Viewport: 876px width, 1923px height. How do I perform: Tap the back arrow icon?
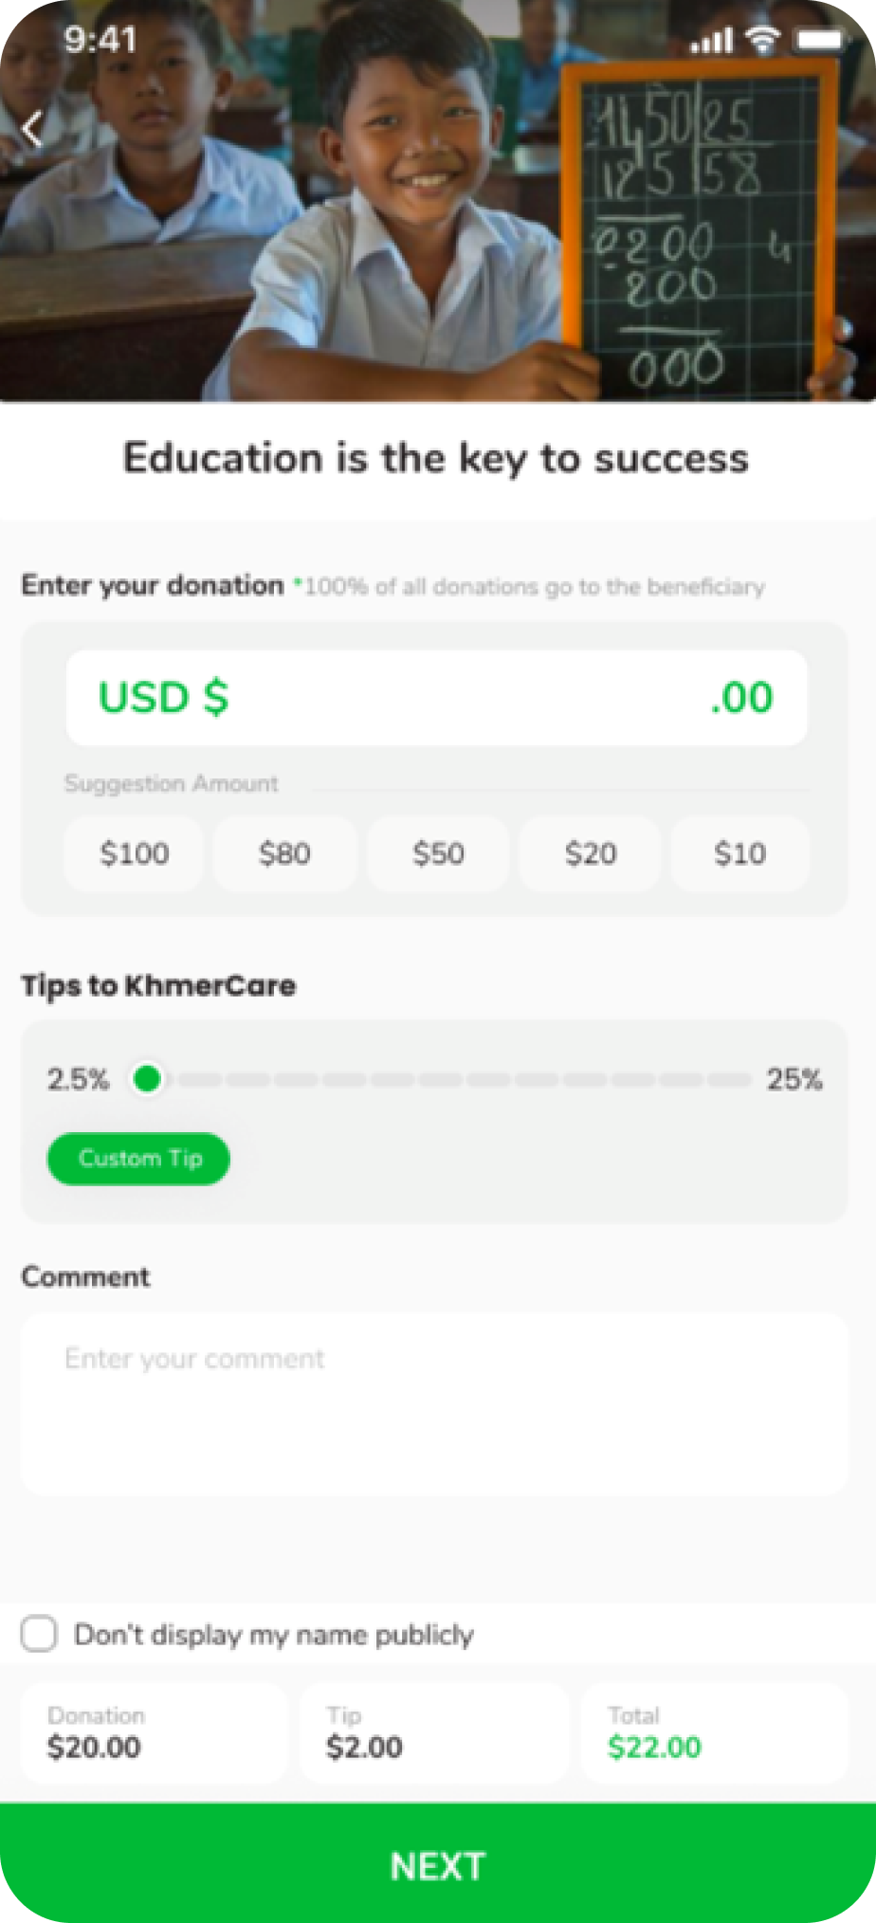33,130
